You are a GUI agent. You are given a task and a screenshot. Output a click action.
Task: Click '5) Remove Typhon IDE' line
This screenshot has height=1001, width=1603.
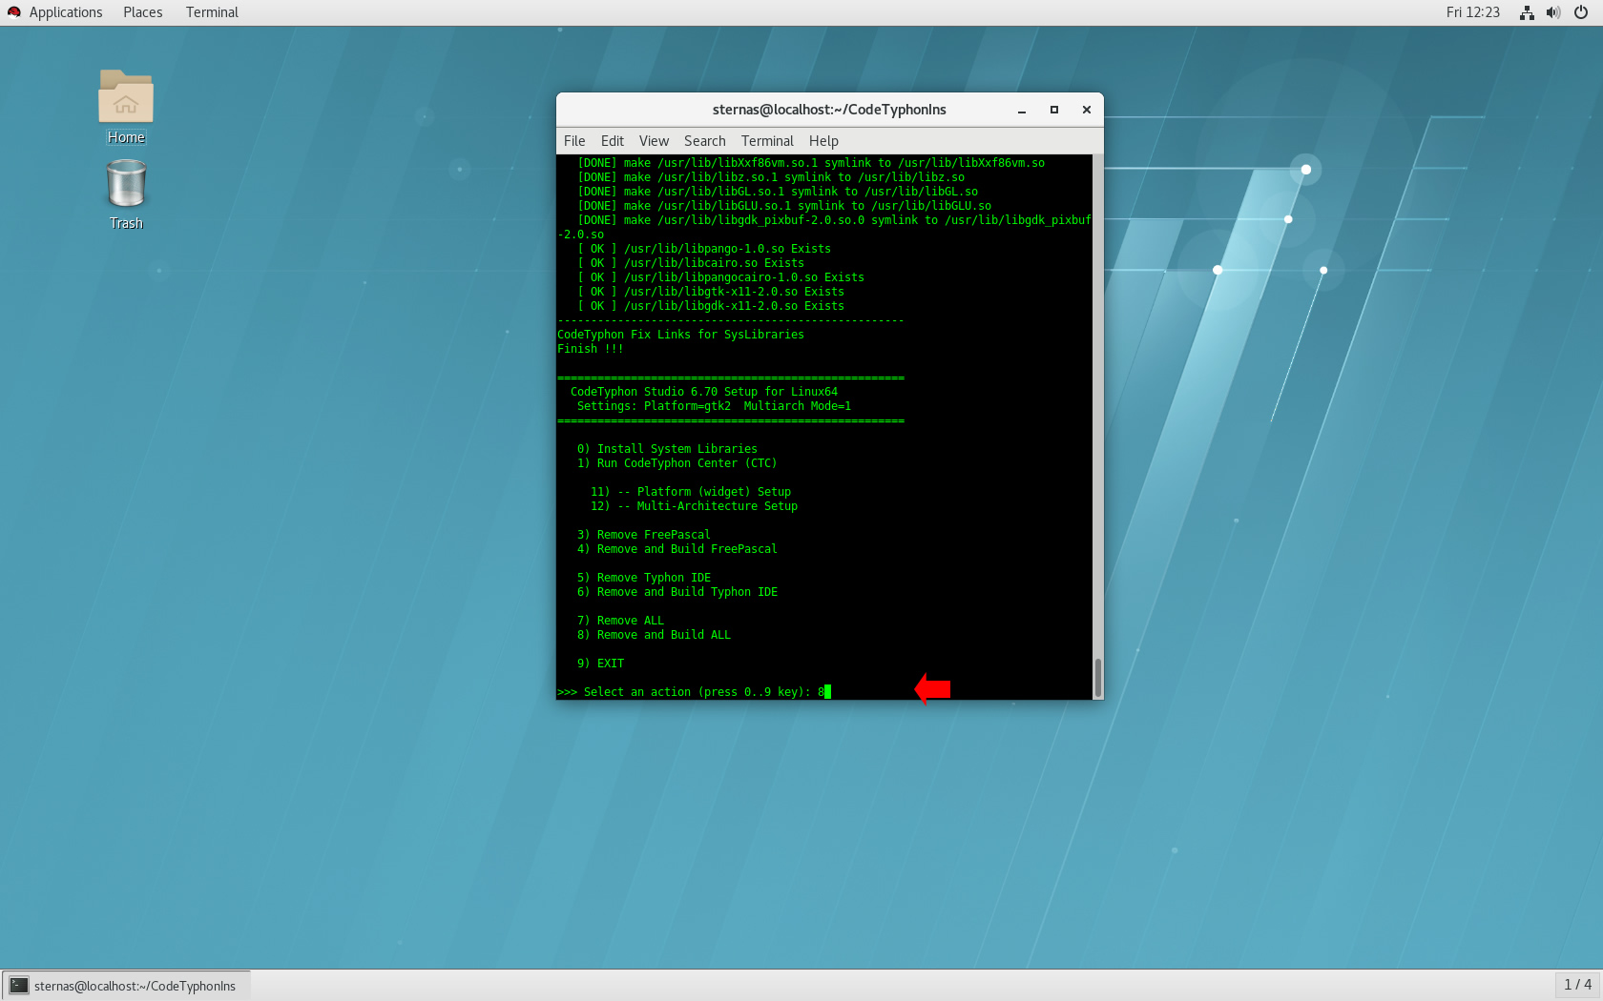coord(643,578)
